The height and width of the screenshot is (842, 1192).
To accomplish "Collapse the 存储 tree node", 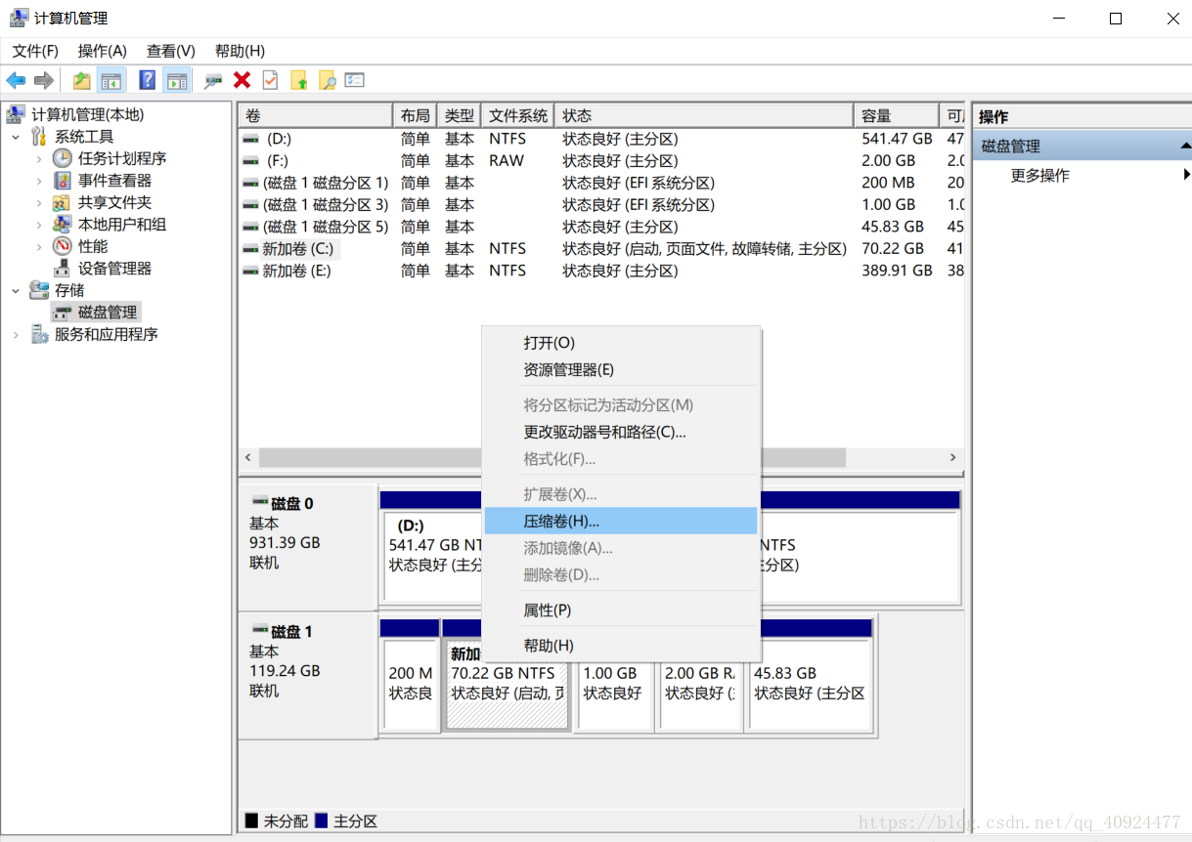I will click(16, 290).
